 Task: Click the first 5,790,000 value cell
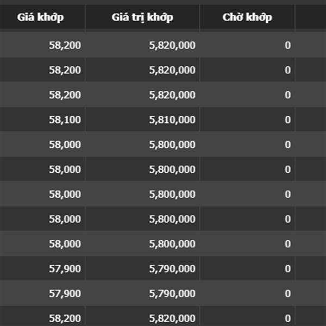[x=142, y=268]
